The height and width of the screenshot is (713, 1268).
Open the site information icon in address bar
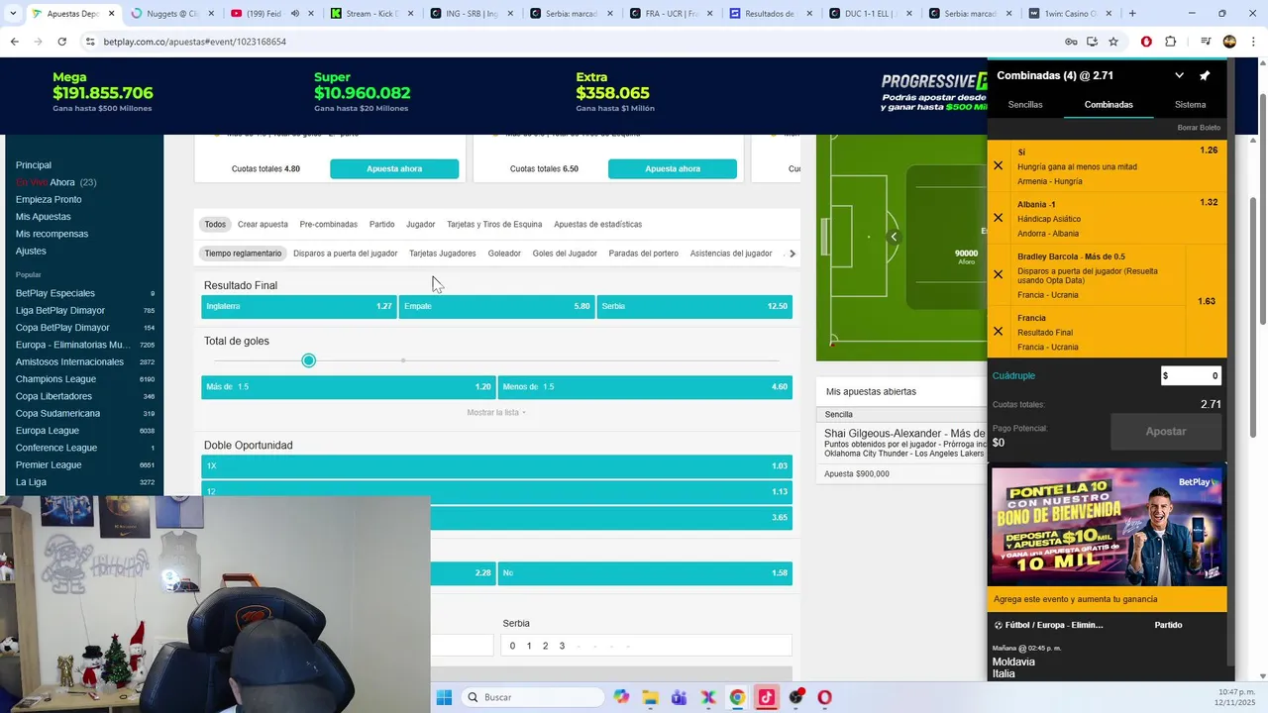(x=90, y=42)
